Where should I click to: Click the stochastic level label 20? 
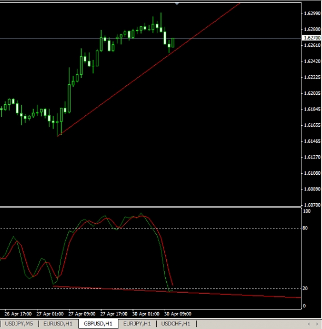(305, 288)
